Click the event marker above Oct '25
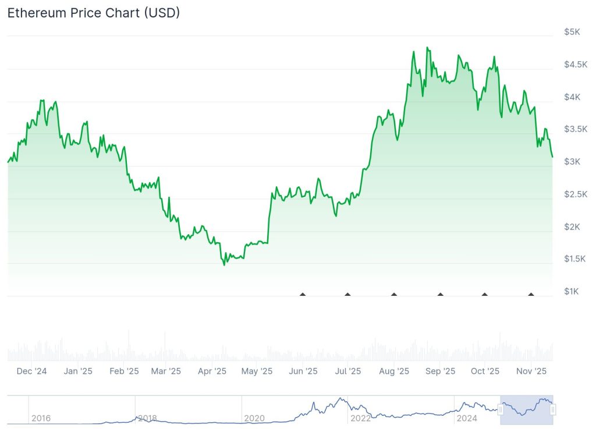Screen dimensions: 596x435 click(485, 294)
